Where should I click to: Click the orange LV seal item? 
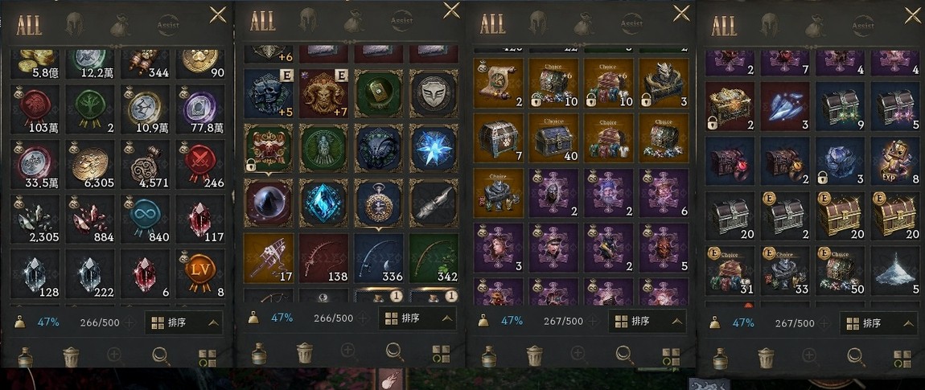(200, 273)
